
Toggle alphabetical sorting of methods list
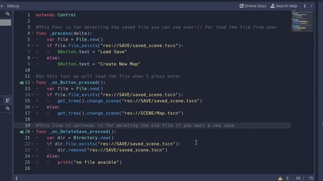click(x=8, y=101)
